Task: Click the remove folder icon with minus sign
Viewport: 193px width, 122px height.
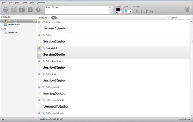Action: (x=22, y=10)
